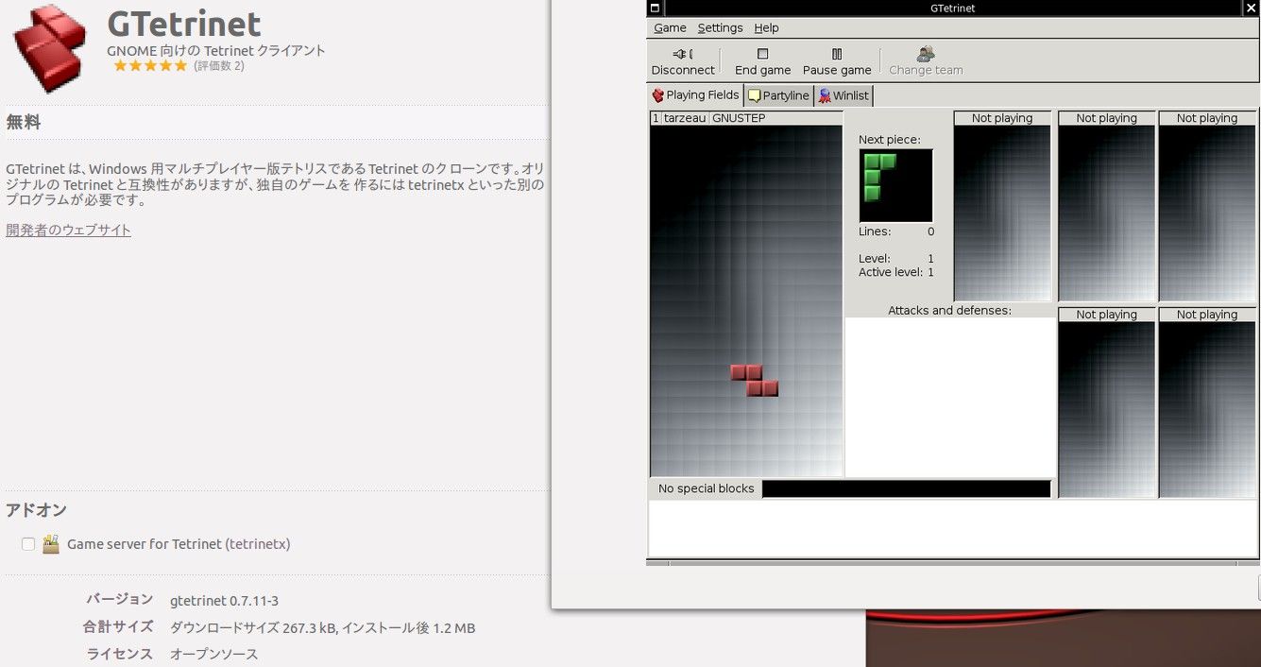The width and height of the screenshot is (1261, 667).
Task: Enable the Game server for Tetrinet add-on checkbox
Action: point(28,544)
